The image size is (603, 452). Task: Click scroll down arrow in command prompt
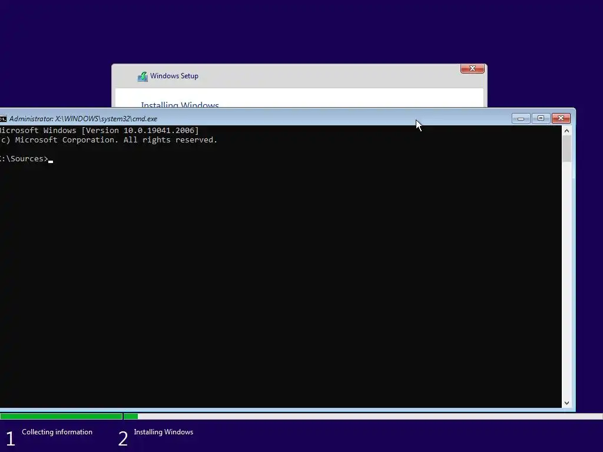[566, 403]
